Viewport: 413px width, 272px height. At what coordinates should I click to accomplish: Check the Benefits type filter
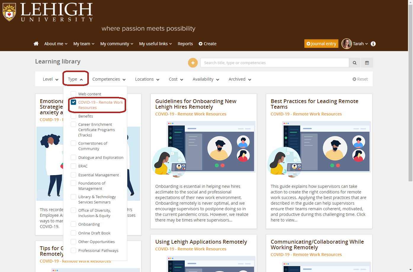point(73,116)
